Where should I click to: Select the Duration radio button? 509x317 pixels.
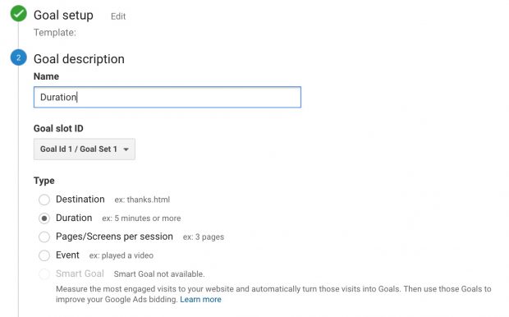[x=44, y=218]
